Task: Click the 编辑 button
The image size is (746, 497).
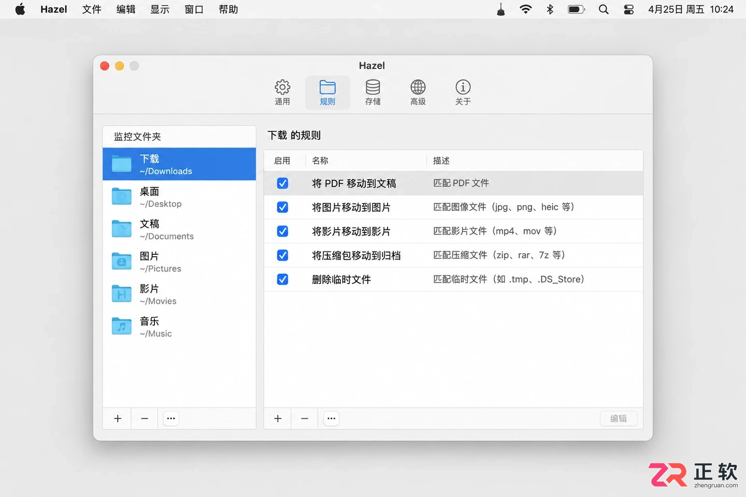Action: point(619,418)
